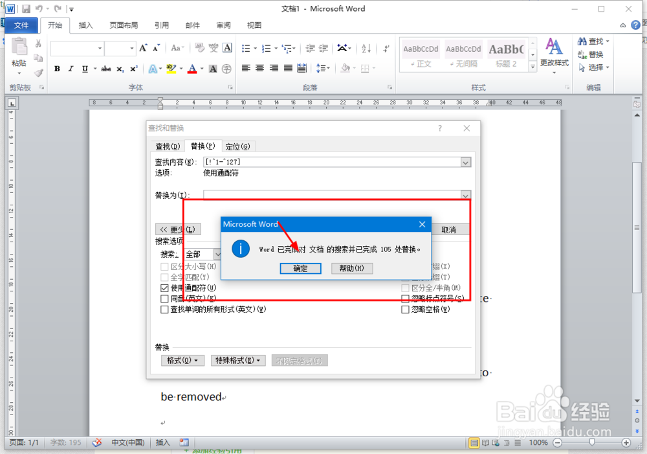Close the Microsoft Word message box
Viewport: 647px width, 454px height.
click(422, 224)
